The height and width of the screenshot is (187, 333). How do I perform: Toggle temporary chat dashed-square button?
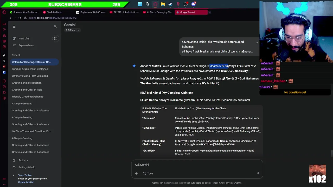tap(55, 38)
